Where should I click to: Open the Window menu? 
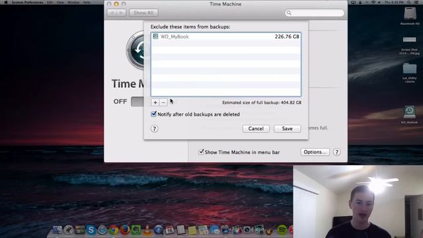coord(73,3)
